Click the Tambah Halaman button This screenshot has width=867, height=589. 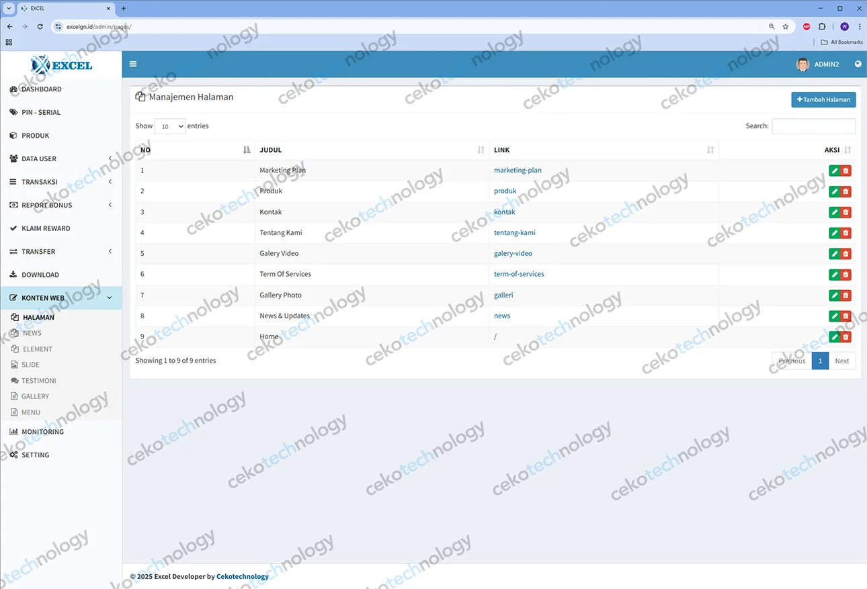coord(823,100)
